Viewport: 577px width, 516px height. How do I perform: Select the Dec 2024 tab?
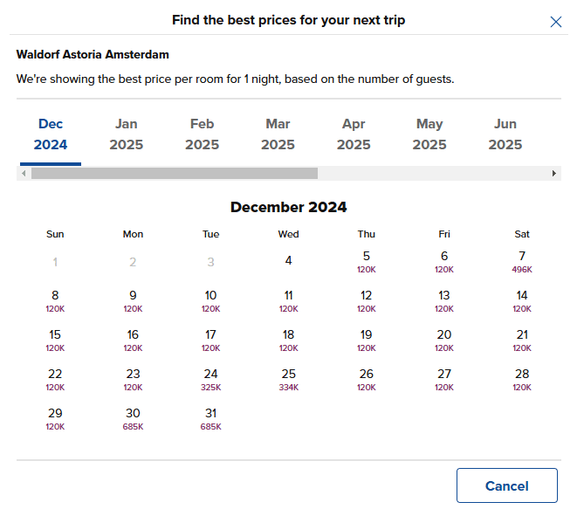[x=51, y=134]
